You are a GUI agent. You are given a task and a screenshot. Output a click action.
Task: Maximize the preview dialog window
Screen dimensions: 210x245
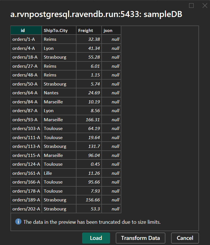coord(191,6)
